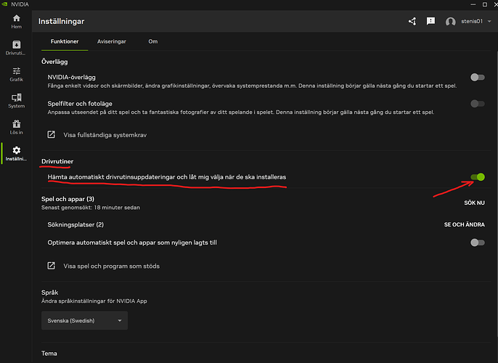
Task: Click the stenis01 username
Action: (x=472, y=21)
